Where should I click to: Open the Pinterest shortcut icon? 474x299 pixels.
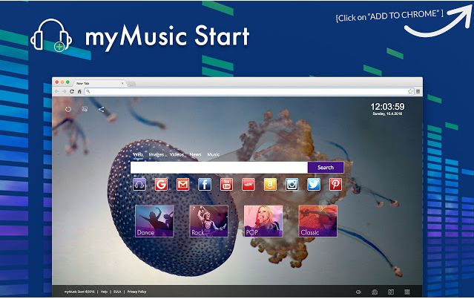[x=335, y=185]
